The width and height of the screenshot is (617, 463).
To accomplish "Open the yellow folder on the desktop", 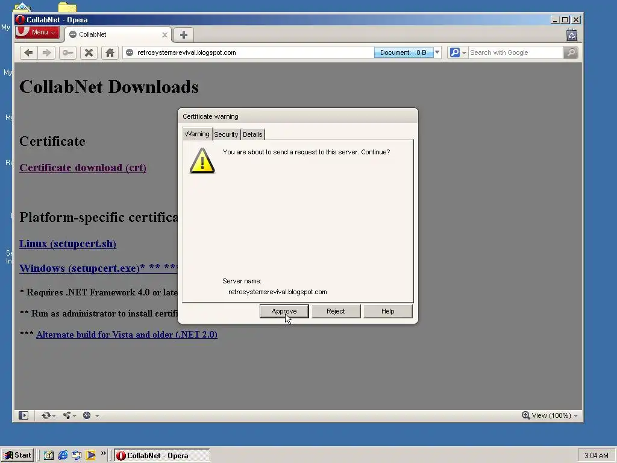I will click(67, 7).
